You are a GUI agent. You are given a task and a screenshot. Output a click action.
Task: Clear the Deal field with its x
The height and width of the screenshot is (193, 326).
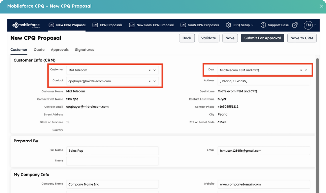click(301, 70)
